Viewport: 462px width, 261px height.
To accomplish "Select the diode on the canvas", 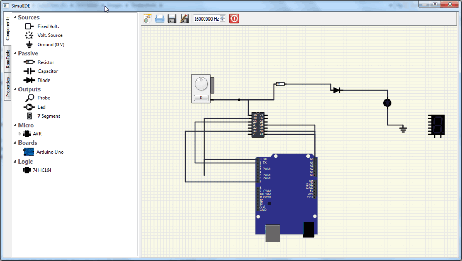I will [x=336, y=90].
